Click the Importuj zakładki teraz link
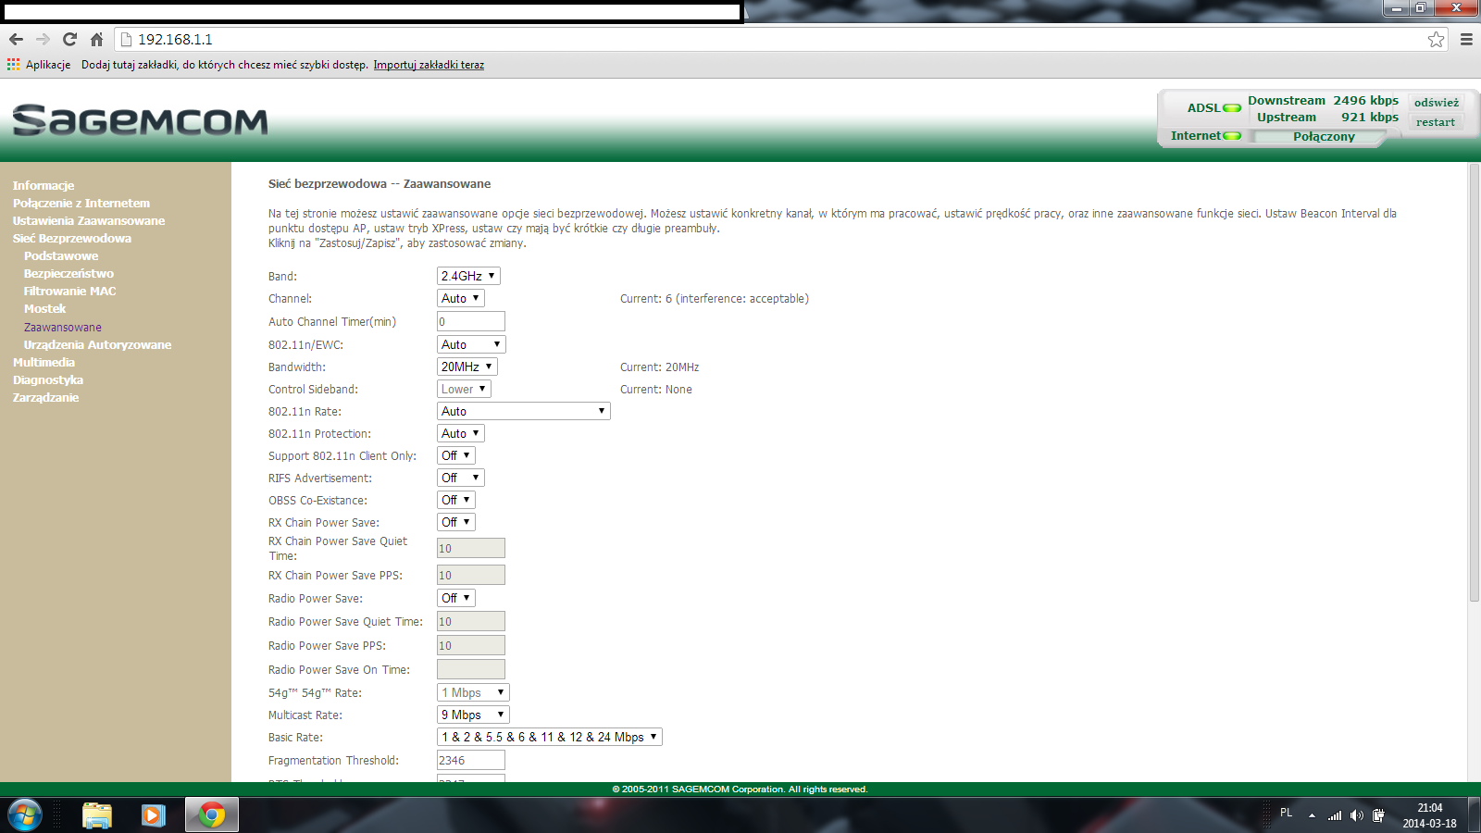This screenshot has width=1481, height=833. click(x=429, y=65)
